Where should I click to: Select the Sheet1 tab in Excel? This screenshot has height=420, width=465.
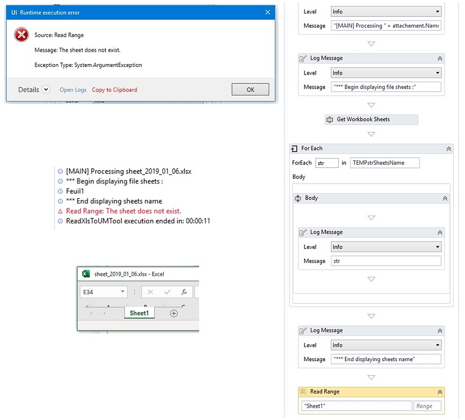tap(139, 313)
